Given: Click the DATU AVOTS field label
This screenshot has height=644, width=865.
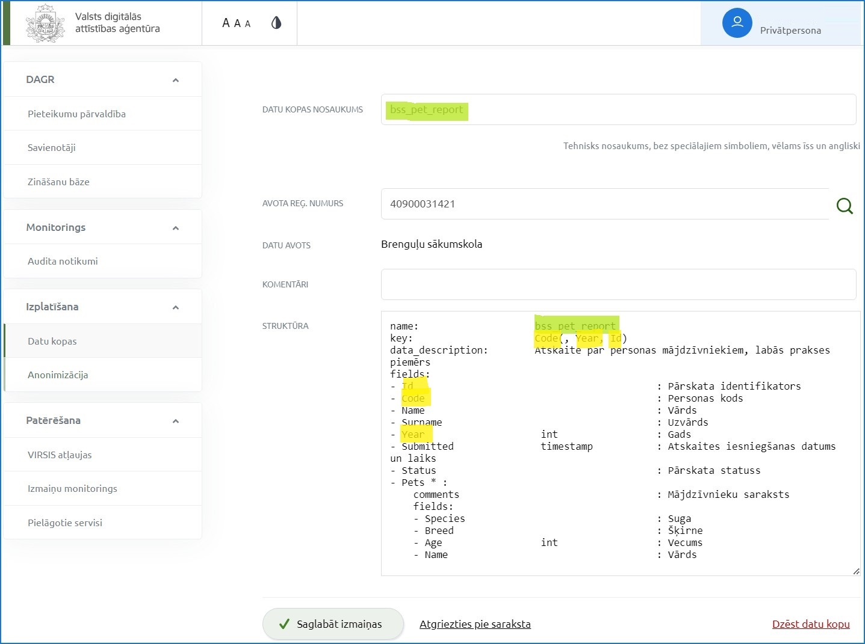Looking at the screenshot, I should pos(287,245).
